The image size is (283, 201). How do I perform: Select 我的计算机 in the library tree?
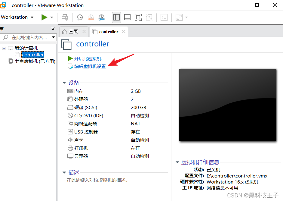click(26, 48)
